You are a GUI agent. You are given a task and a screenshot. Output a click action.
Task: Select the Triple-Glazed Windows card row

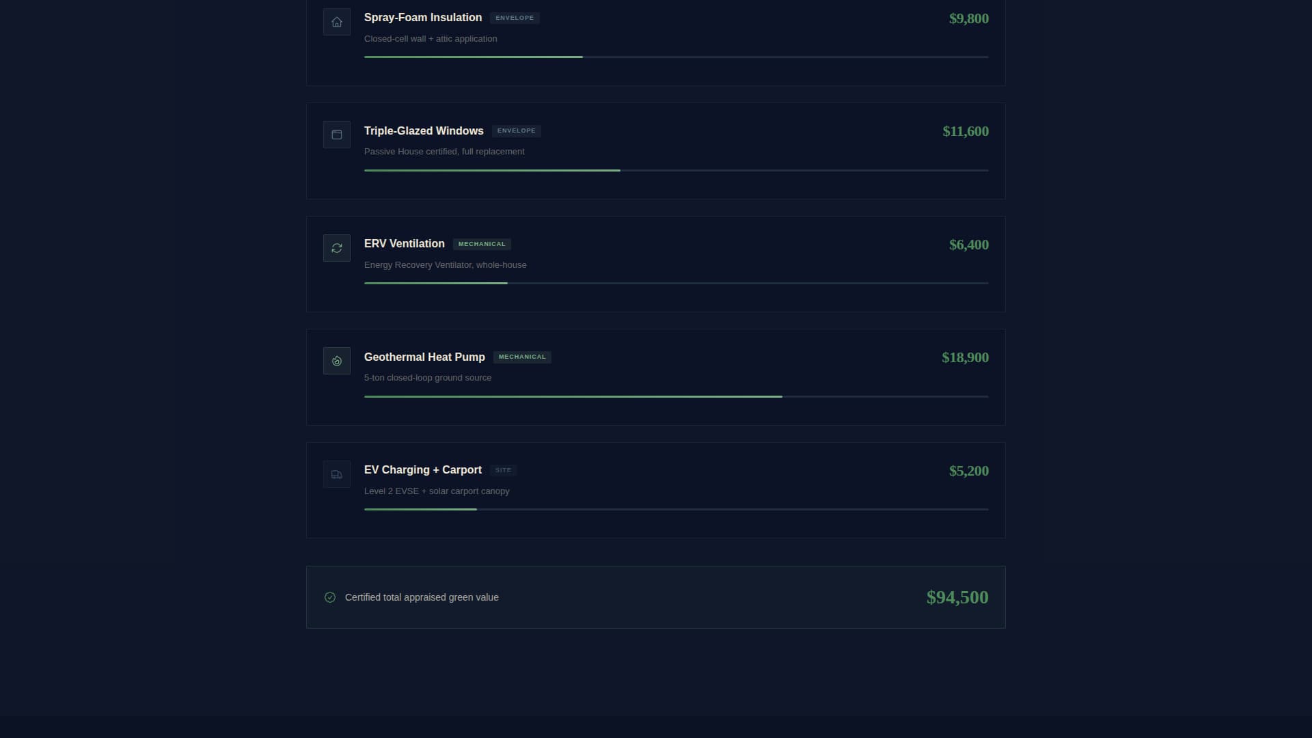[x=656, y=150]
